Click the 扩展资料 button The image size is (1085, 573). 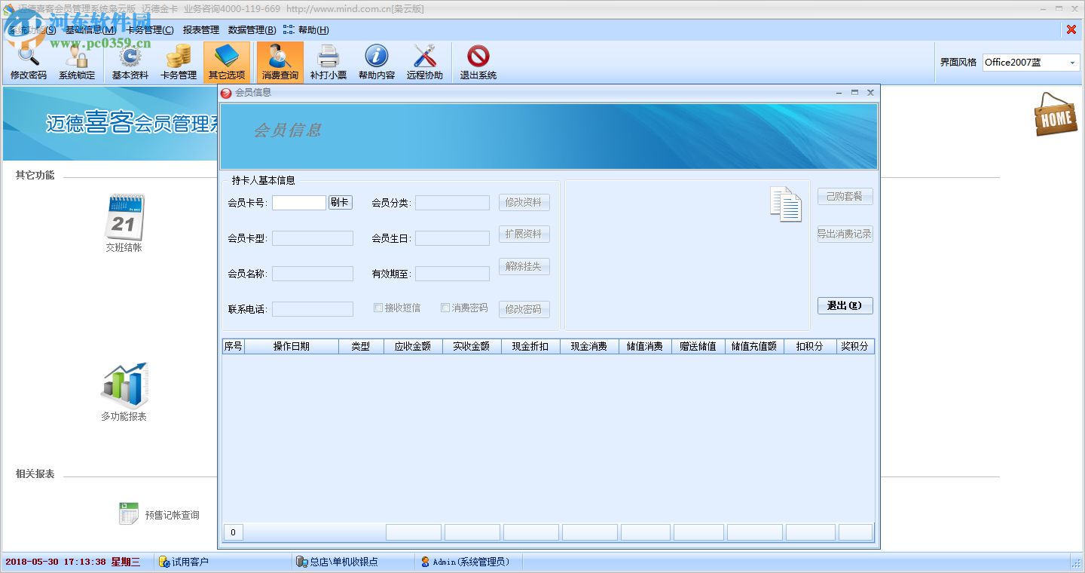pyautogui.click(x=524, y=234)
